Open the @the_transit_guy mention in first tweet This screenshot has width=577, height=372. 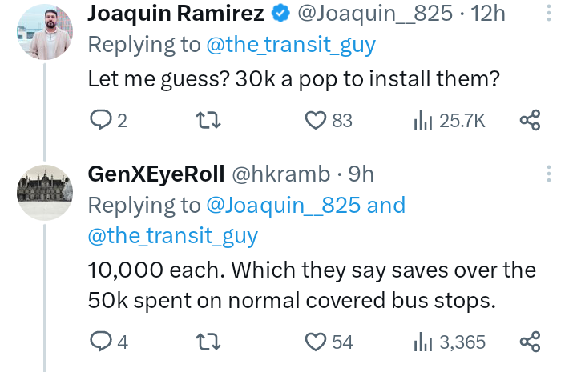pyautogui.click(x=290, y=45)
